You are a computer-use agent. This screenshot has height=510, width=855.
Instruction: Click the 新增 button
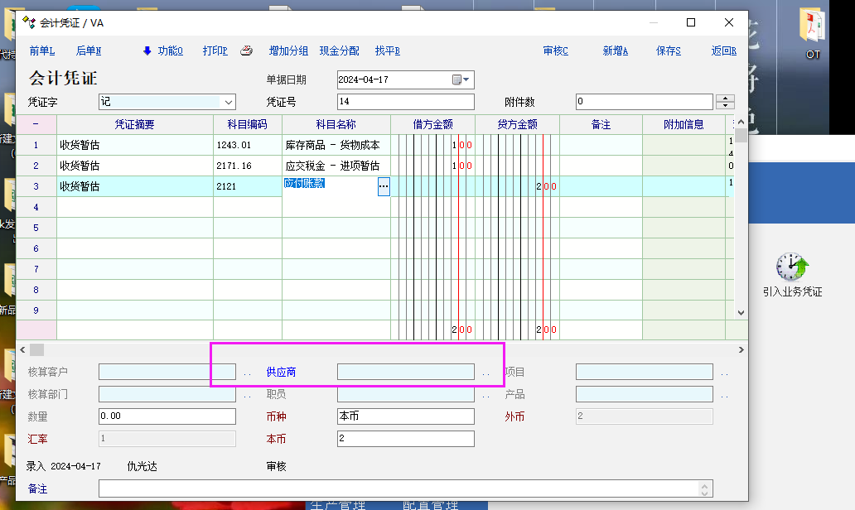615,51
